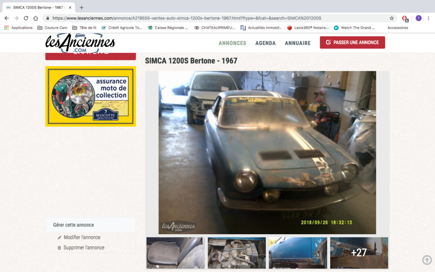The width and height of the screenshot is (435, 272).
Task: Go to the ANNONCES menu
Action: point(232,43)
